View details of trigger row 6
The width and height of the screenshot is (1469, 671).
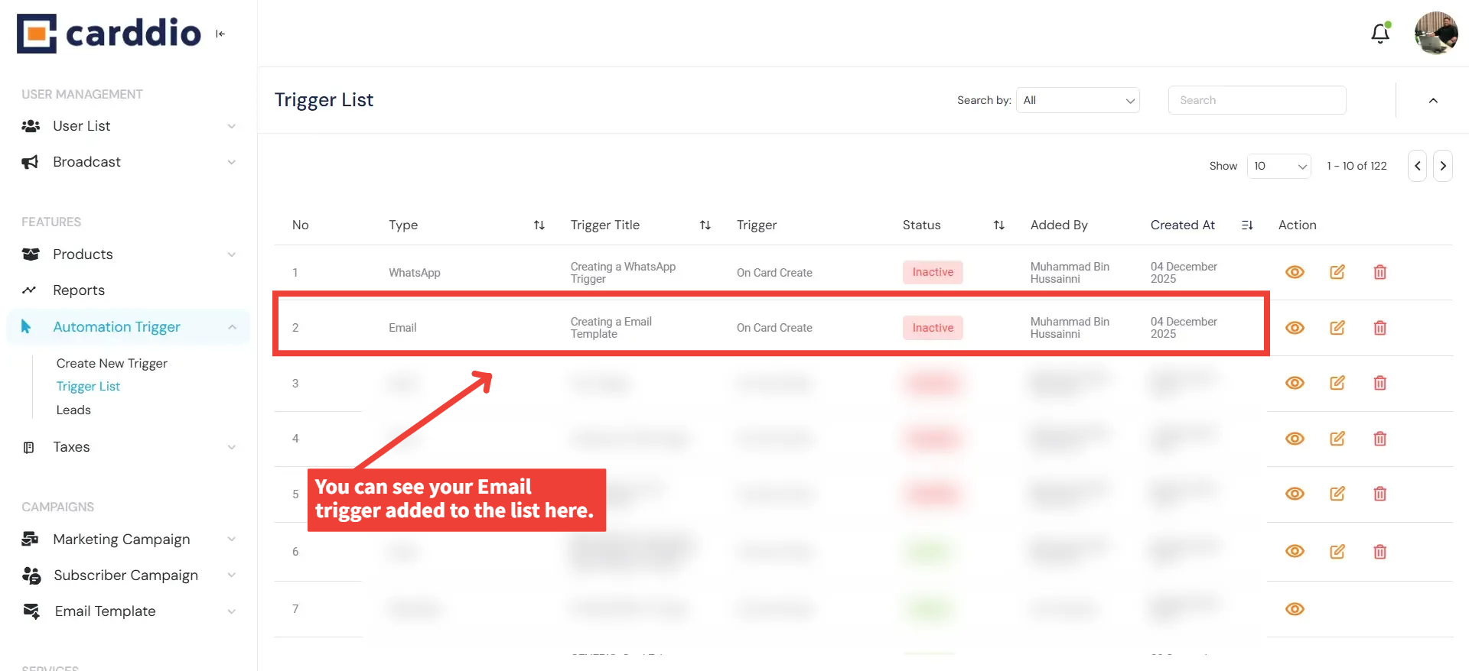click(1295, 551)
